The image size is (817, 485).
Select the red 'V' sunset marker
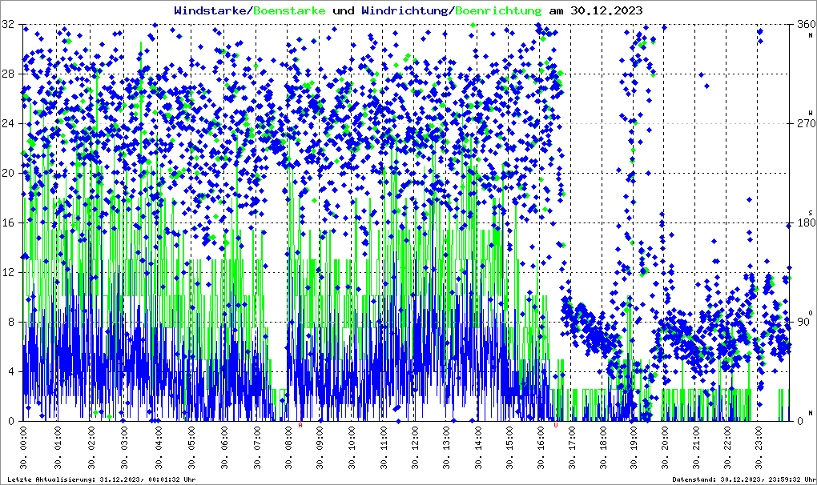click(556, 425)
